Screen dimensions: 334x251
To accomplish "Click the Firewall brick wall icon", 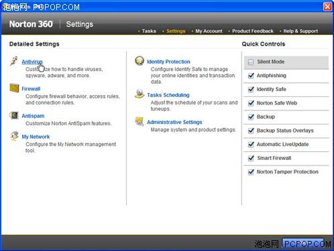I will pyautogui.click(x=14, y=88).
